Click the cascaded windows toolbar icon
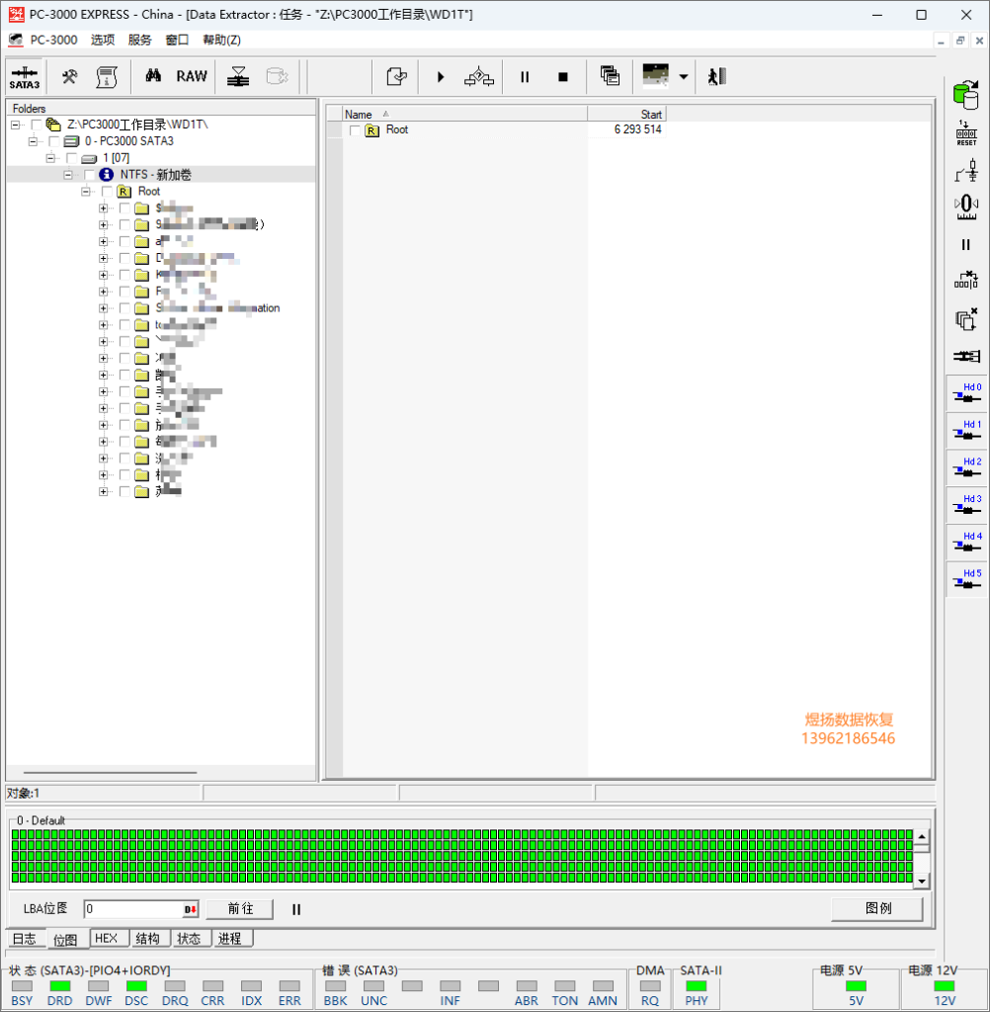This screenshot has width=990, height=1012. (x=610, y=76)
